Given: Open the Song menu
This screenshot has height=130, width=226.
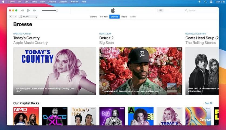Looking at the screenshot, I should click(x=34, y=2).
